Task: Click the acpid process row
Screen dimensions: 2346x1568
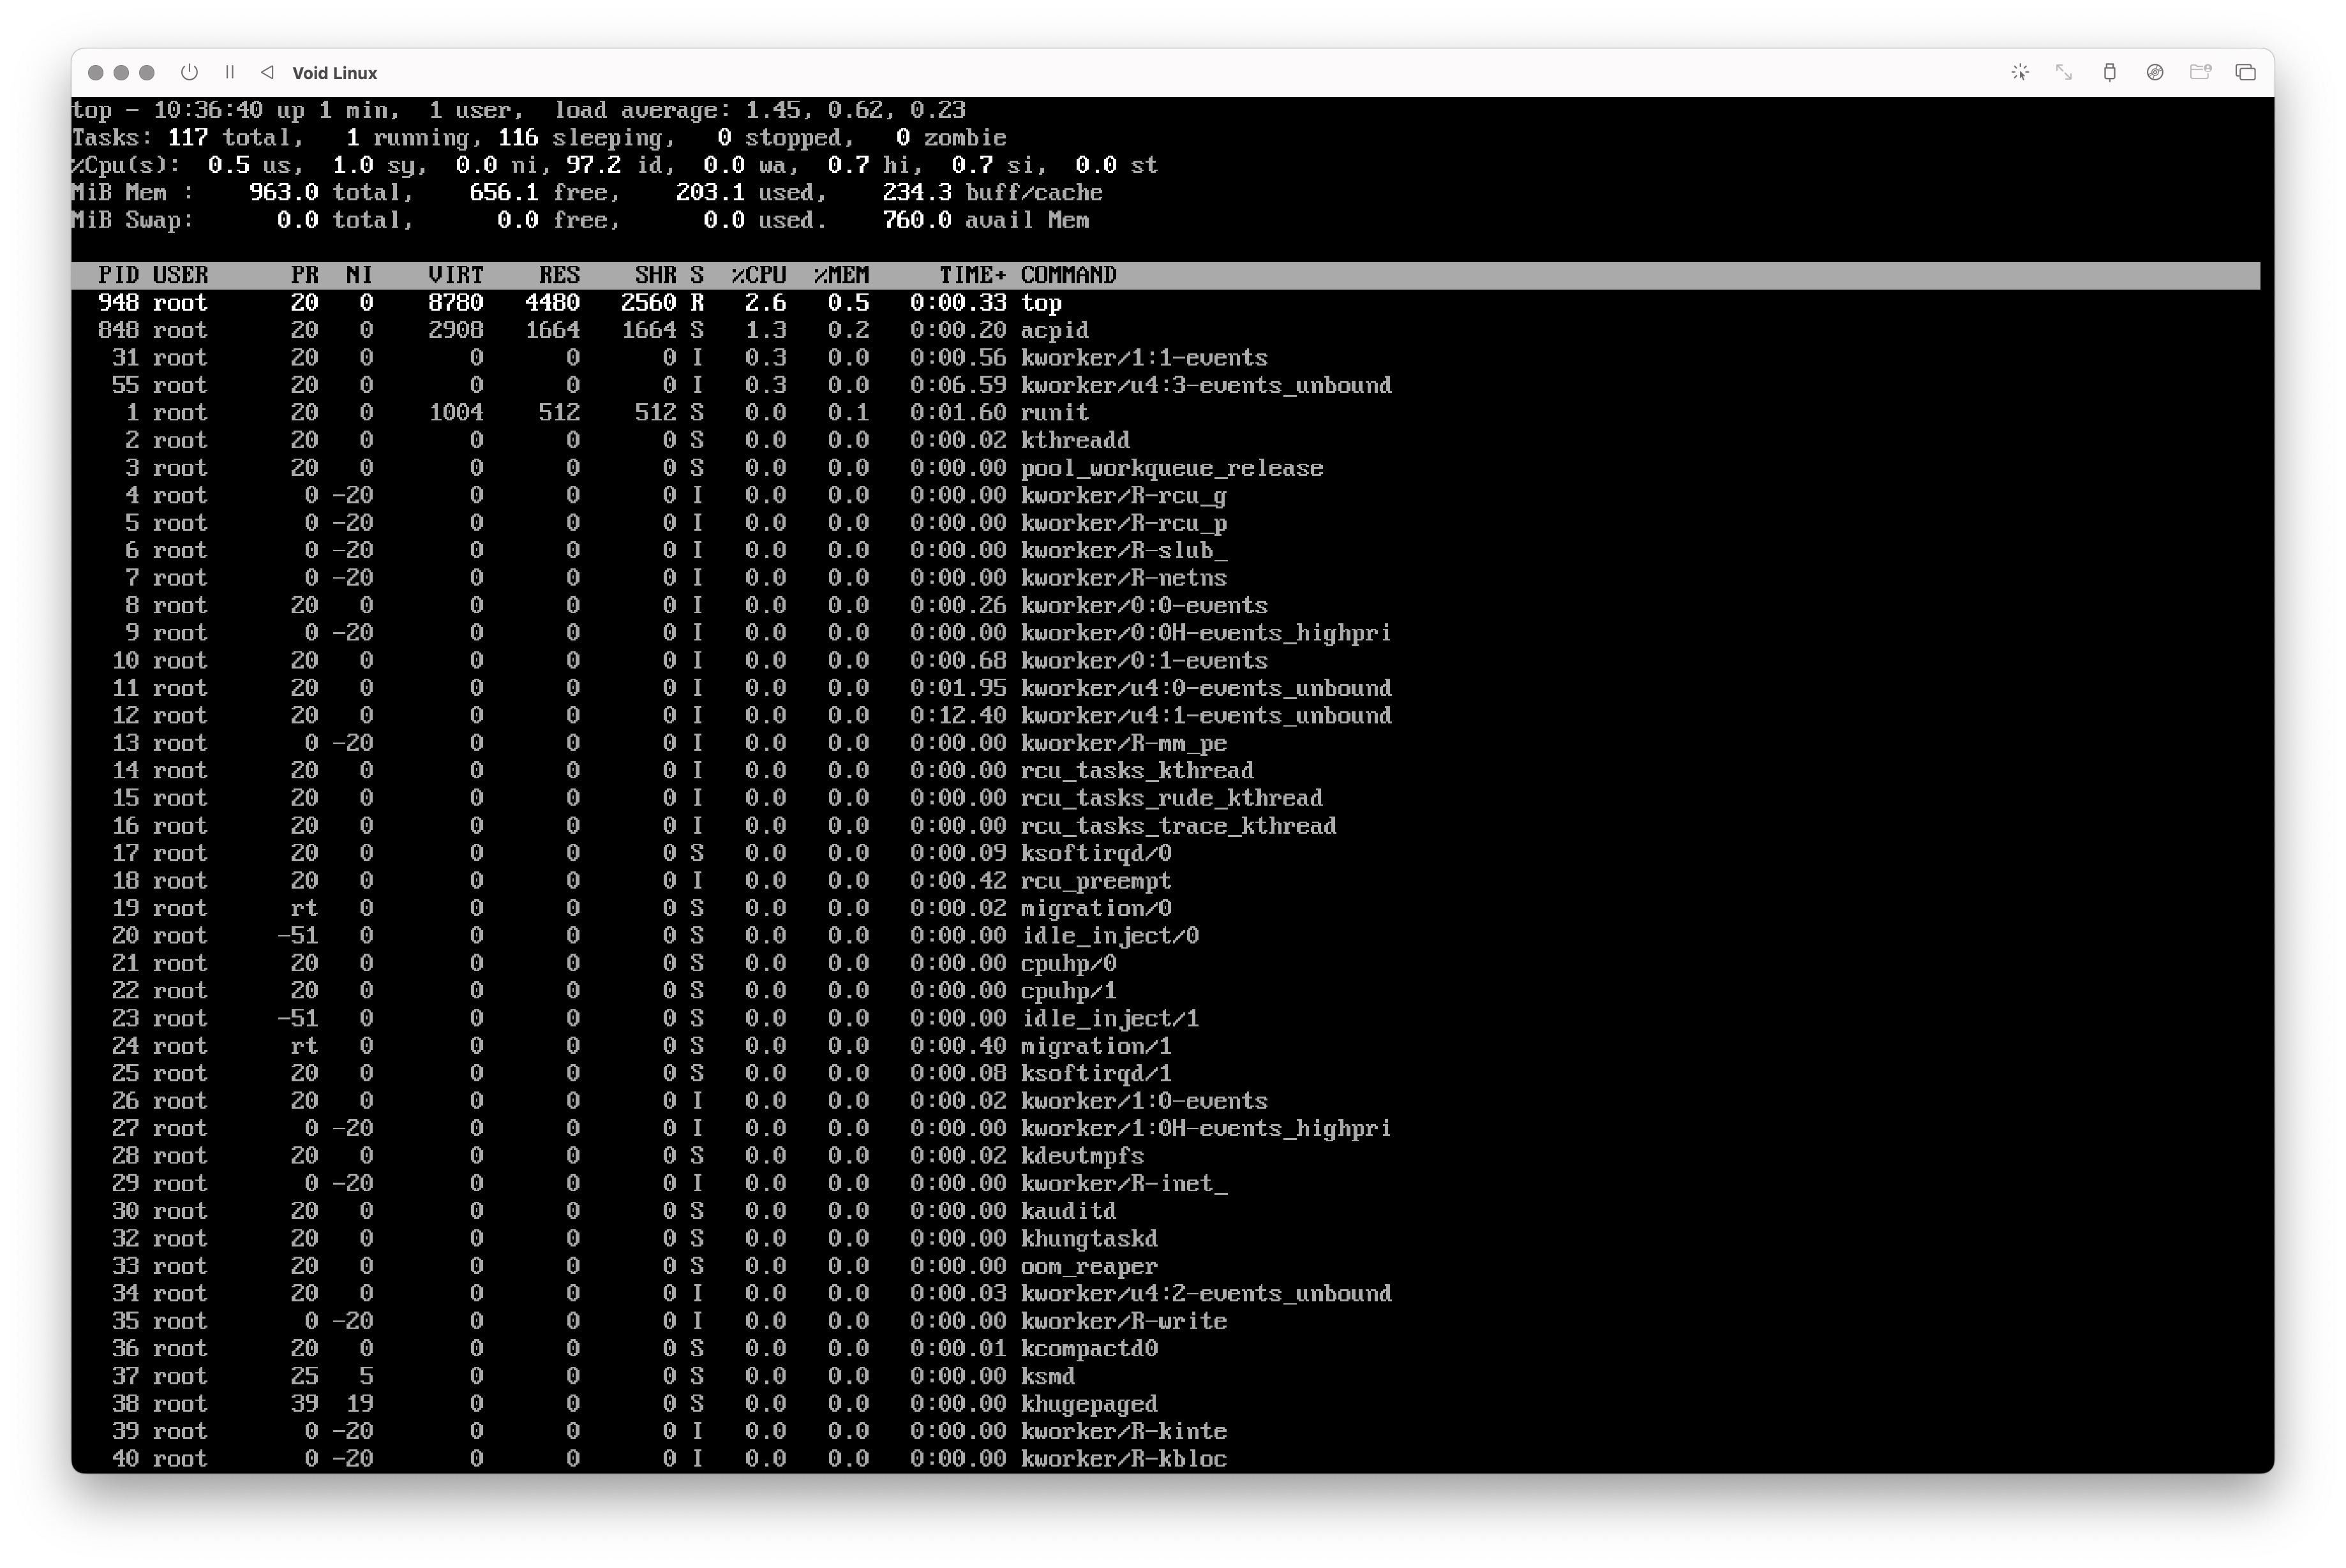Action: click(x=1054, y=330)
